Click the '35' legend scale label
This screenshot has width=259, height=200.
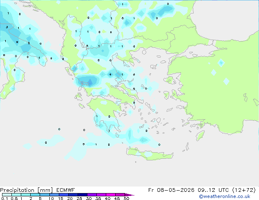click(x=98, y=198)
